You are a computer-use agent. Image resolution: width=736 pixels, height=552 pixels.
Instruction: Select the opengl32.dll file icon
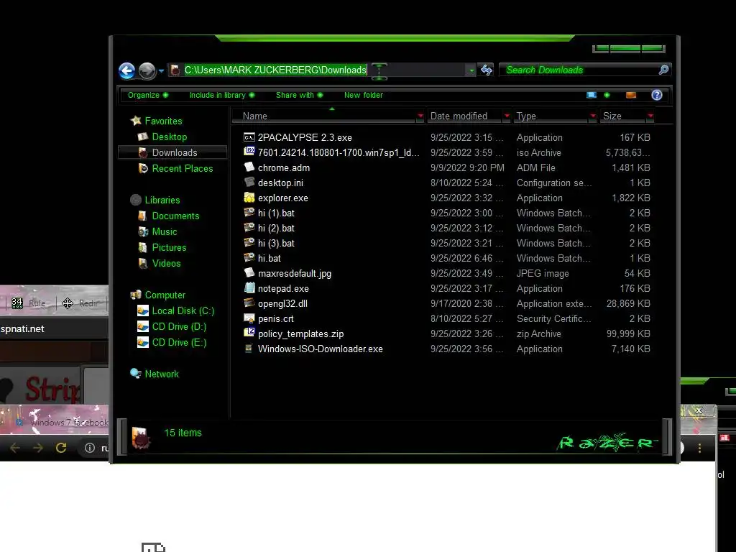(249, 303)
